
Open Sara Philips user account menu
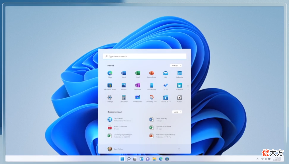click(x=115, y=149)
